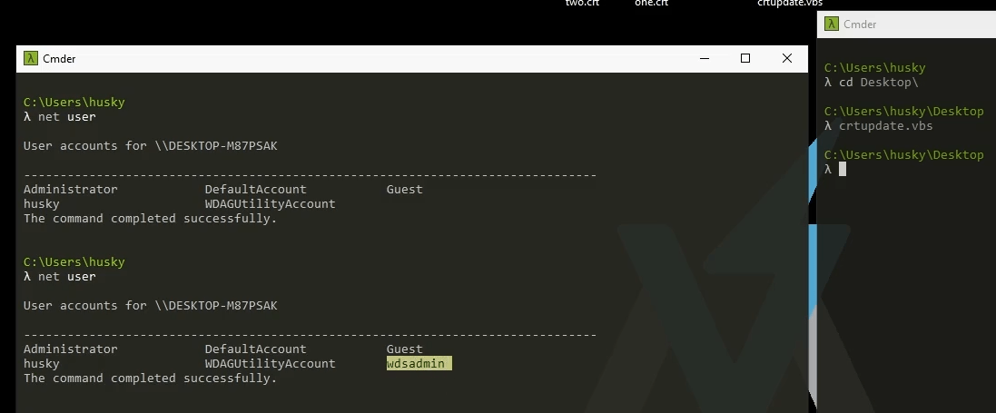The height and width of the screenshot is (413, 996).
Task: Click the Cmder lambda icon in left window title bar
Action: (31, 59)
